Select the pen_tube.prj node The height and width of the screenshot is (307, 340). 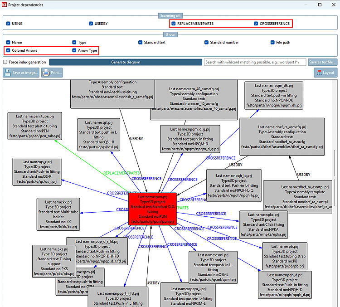tap(35, 126)
